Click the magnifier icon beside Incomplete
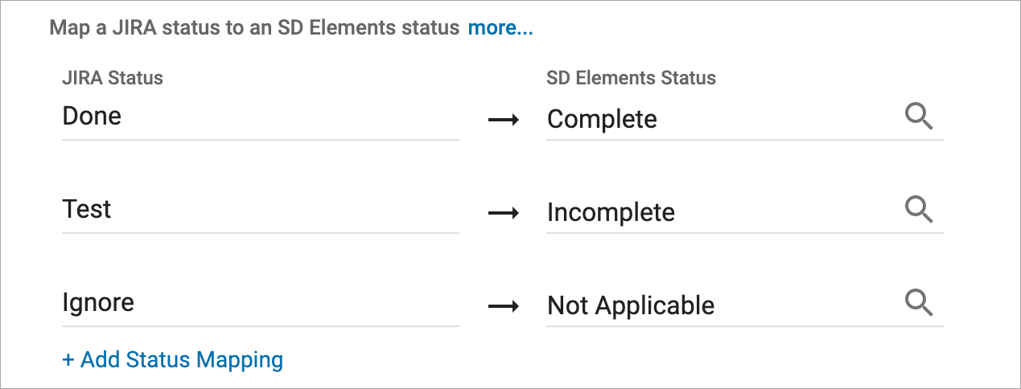 [919, 211]
